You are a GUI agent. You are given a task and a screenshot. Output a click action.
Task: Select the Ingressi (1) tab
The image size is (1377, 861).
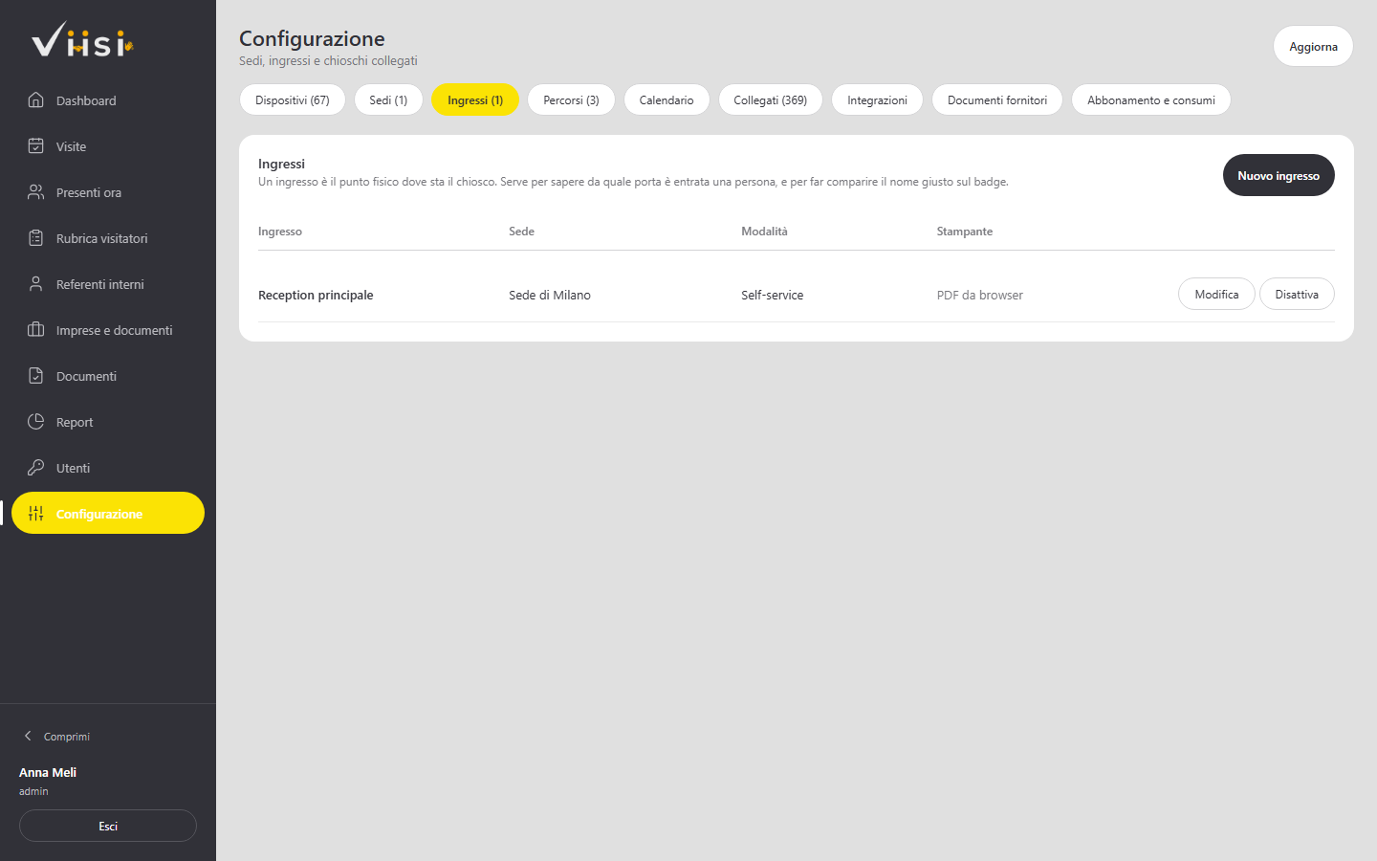pyautogui.click(x=475, y=99)
